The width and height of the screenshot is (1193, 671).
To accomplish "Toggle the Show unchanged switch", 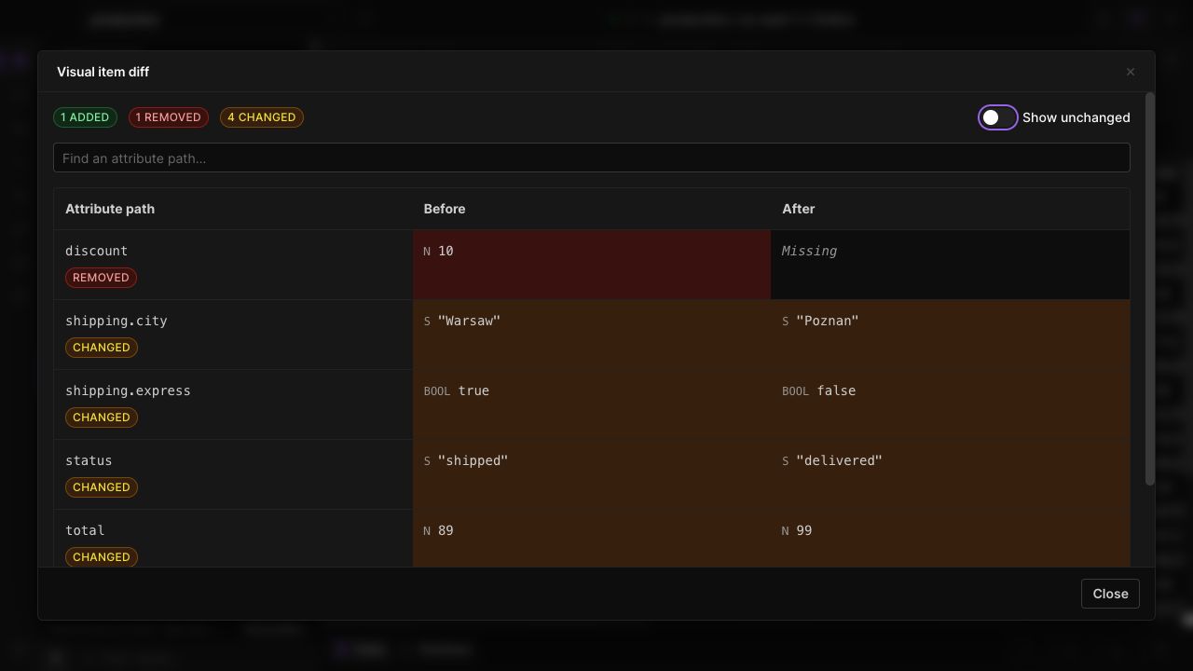I will coord(997,117).
